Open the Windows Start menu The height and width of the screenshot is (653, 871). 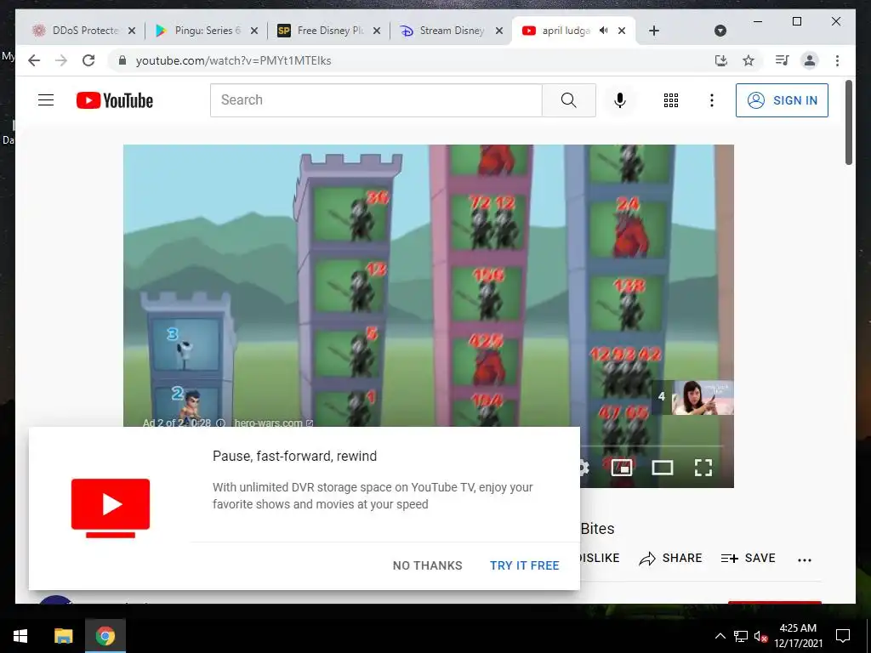[20, 636]
